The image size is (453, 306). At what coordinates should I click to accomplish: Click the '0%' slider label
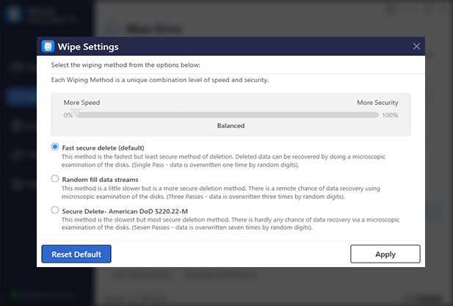tap(68, 115)
